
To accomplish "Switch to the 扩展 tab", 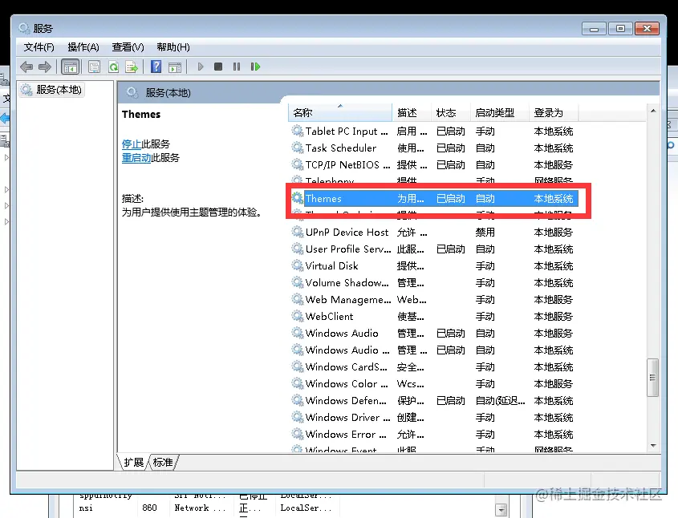I will [134, 462].
